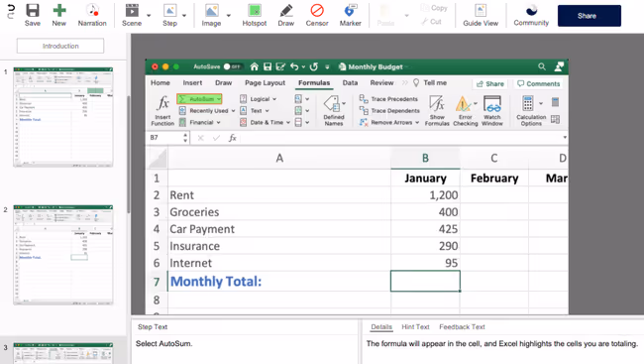
Task: Click the 'Car Payment' cell
Action: pyautogui.click(x=279, y=229)
